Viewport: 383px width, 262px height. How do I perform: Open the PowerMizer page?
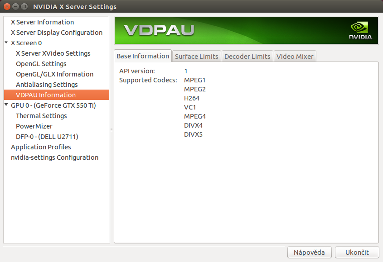click(x=57, y=126)
